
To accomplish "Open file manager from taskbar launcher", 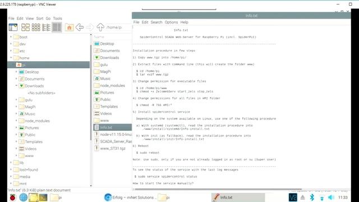I will pos(33,198).
